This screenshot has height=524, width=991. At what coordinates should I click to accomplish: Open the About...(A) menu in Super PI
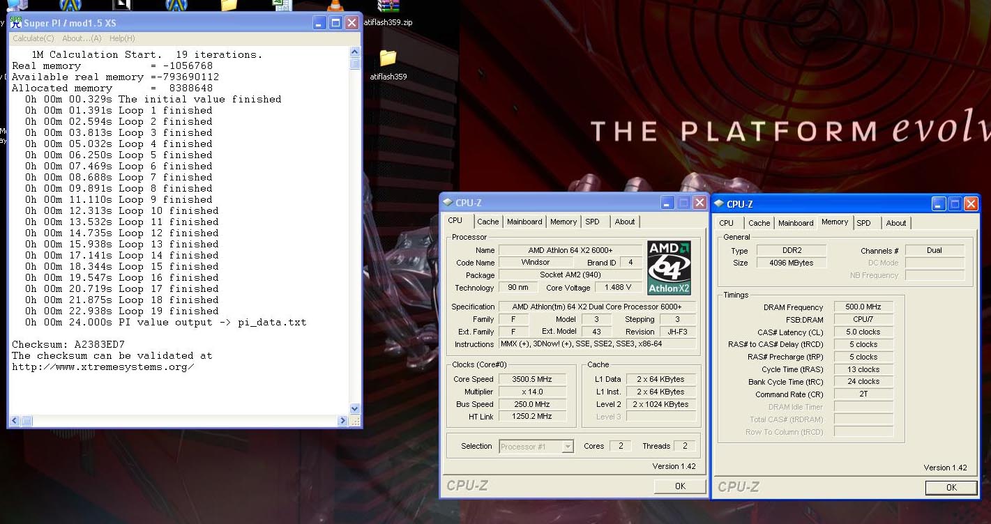pos(82,38)
